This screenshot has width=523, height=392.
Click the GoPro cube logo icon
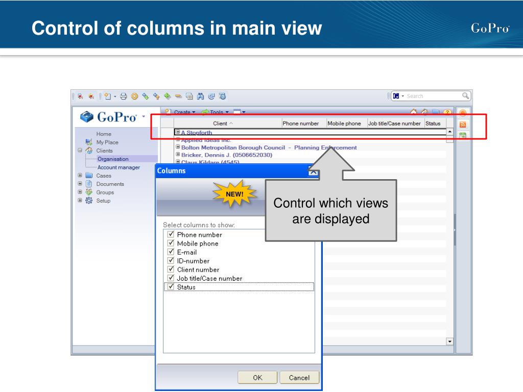[87, 117]
